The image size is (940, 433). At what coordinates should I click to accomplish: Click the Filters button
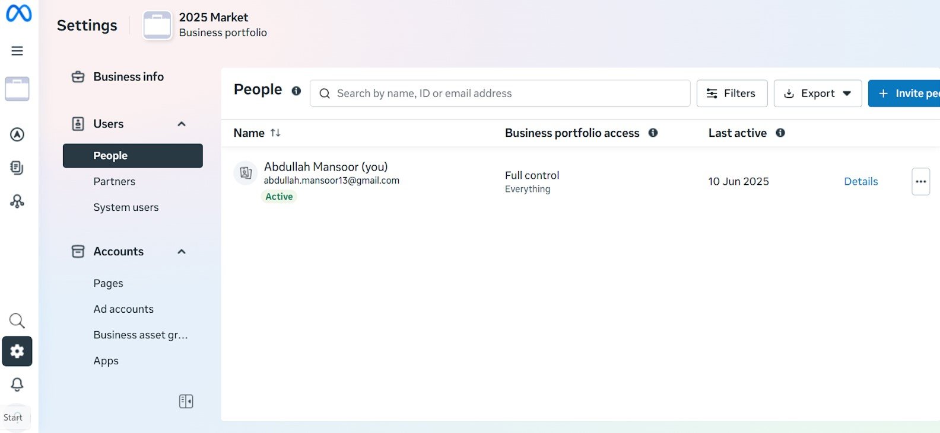pos(732,94)
